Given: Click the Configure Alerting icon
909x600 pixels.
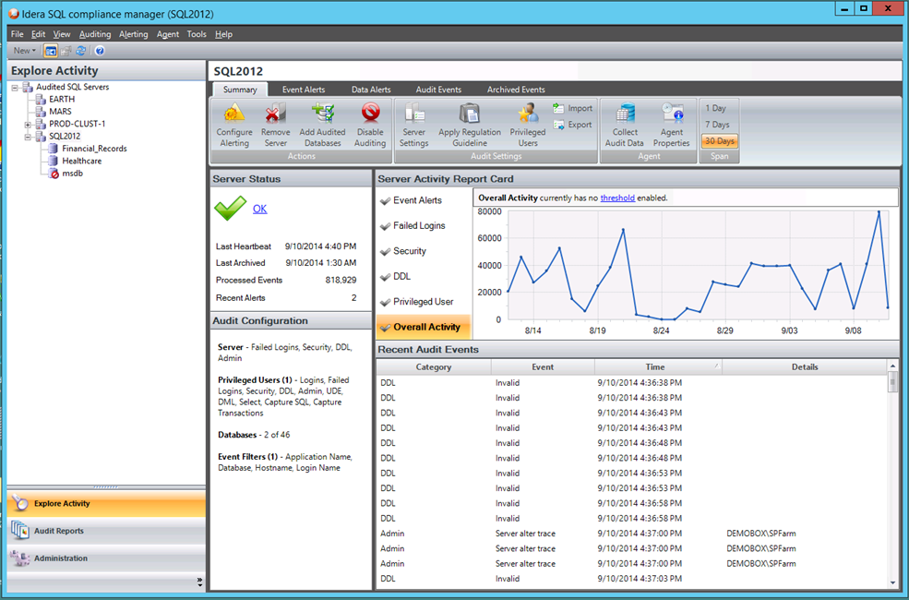Looking at the screenshot, I should click(x=233, y=114).
